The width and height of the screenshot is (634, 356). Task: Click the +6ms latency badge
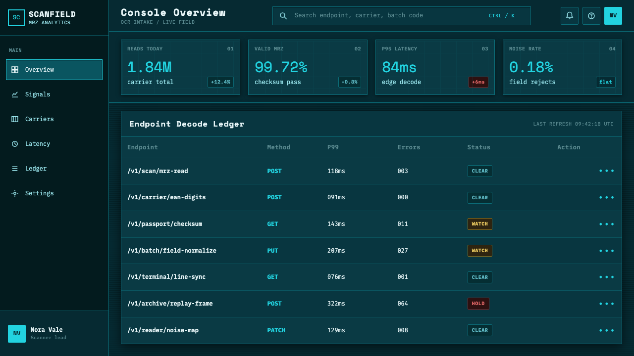pyautogui.click(x=478, y=82)
